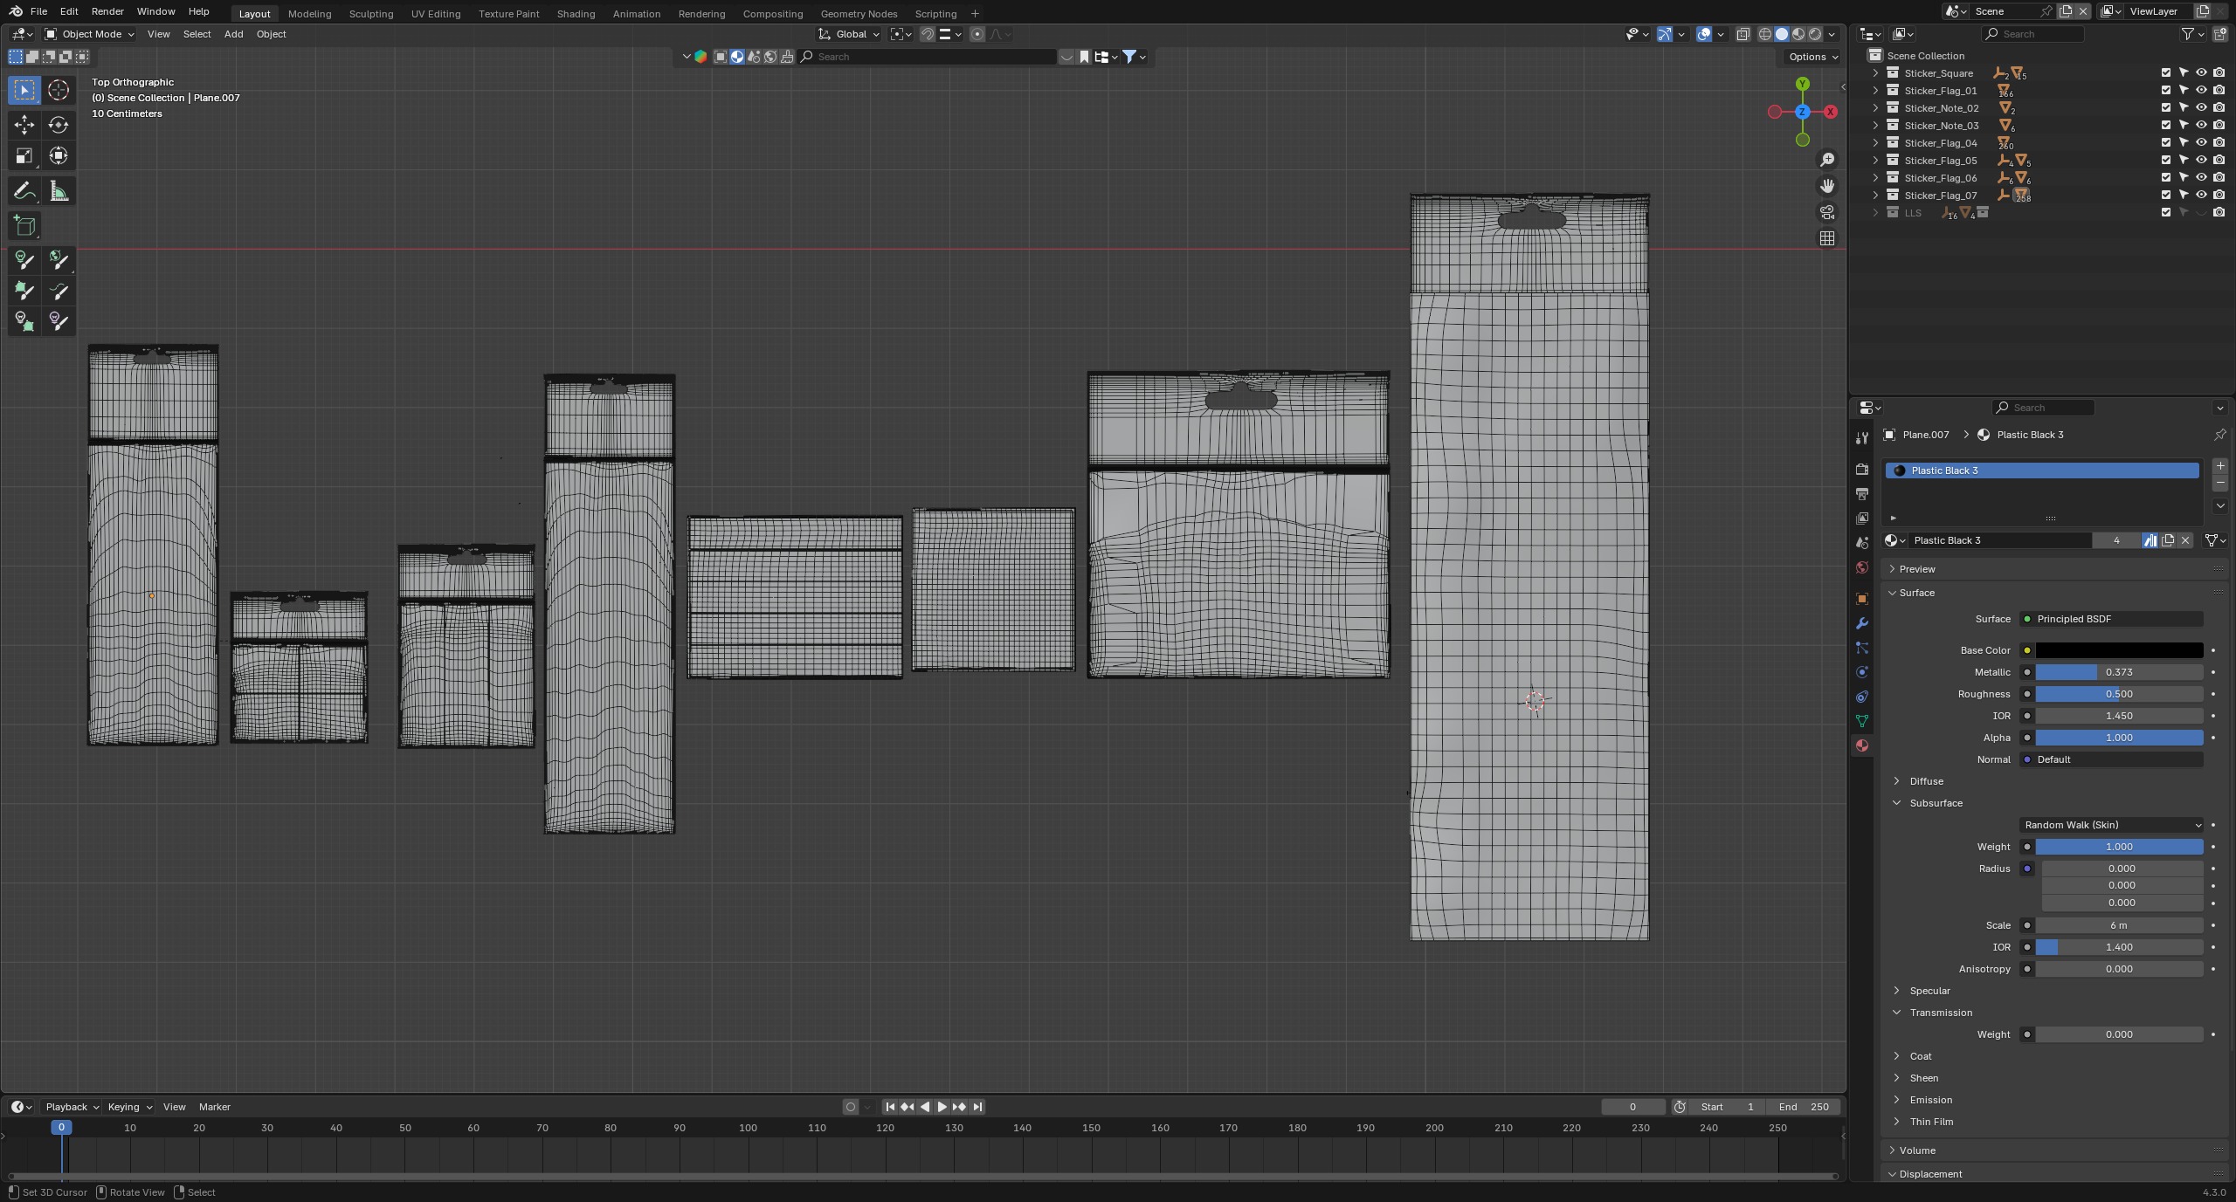Image resolution: width=2236 pixels, height=1202 pixels.
Task: Open the Render properties tab
Action: click(x=1862, y=470)
